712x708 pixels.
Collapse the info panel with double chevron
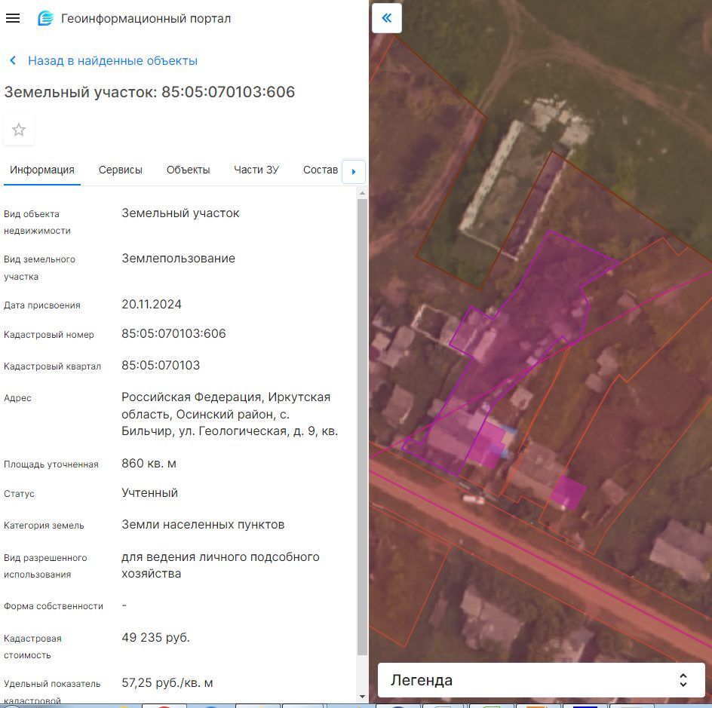coord(386,18)
